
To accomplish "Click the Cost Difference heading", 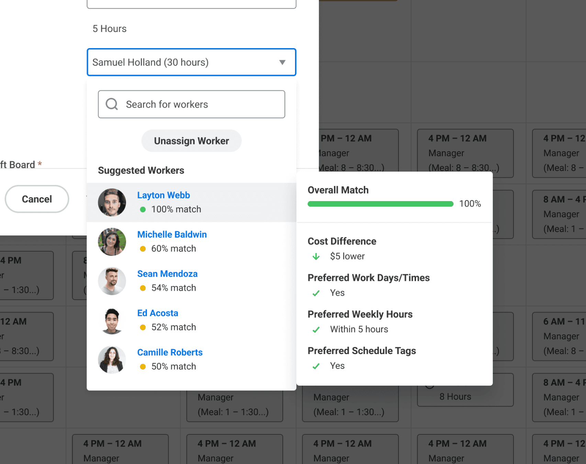I will tap(342, 241).
